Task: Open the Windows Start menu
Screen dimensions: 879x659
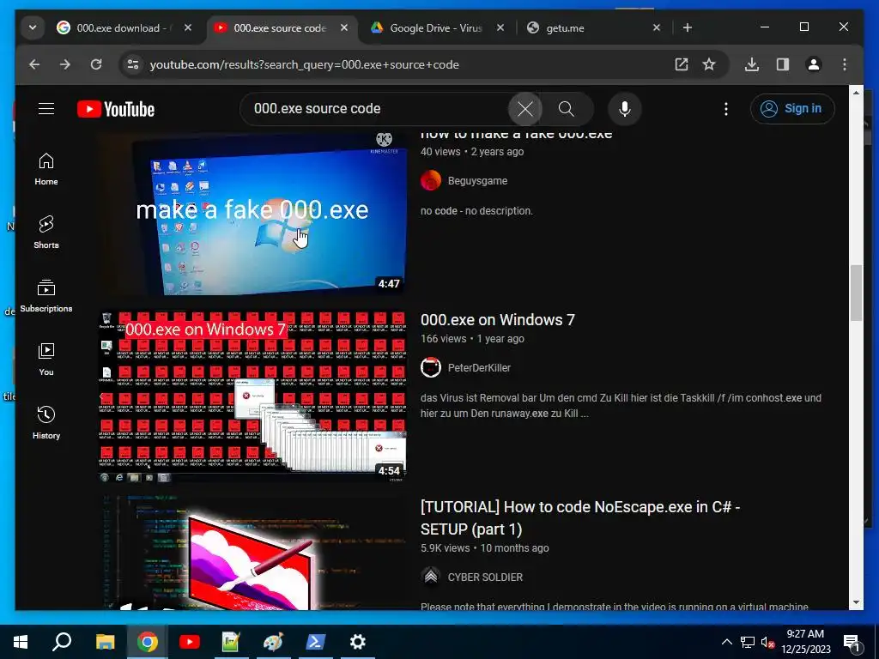Action: [x=21, y=642]
